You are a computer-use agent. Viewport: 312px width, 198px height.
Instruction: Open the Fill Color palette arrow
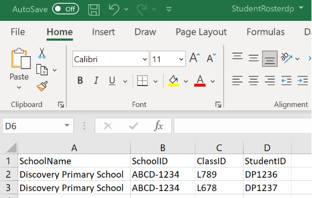[x=186, y=81]
